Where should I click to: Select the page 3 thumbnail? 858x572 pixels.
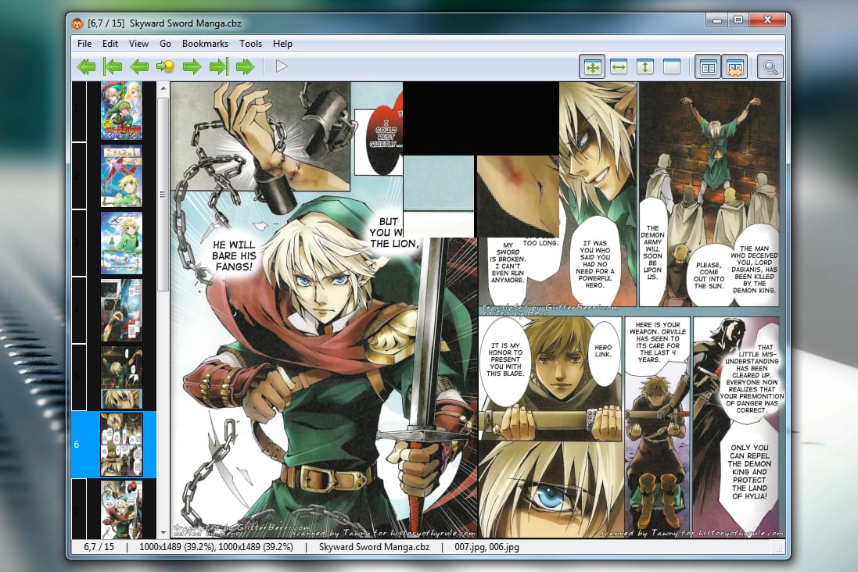pyautogui.click(x=121, y=243)
